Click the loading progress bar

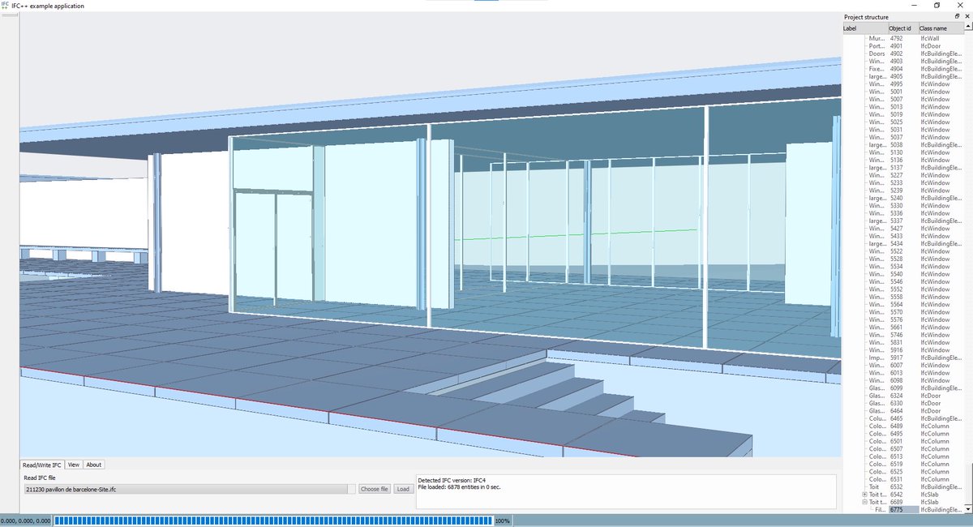pos(273,521)
